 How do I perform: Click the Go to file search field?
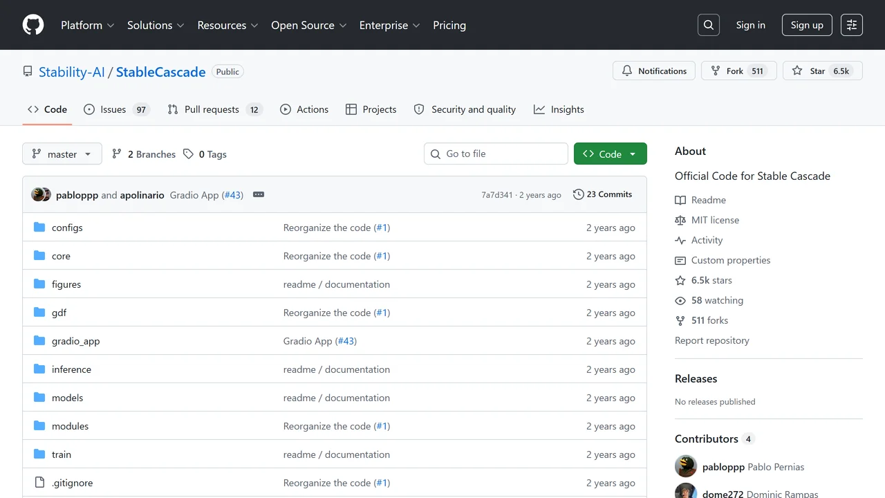(496, 154)
